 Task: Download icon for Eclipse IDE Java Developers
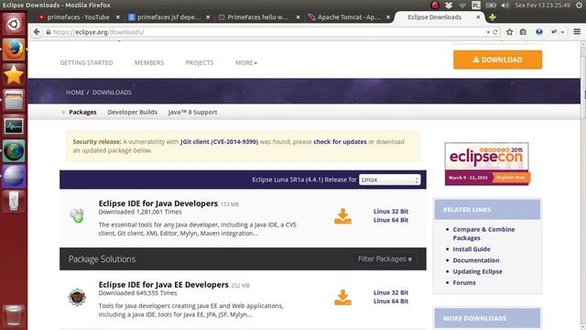pyautogui.click(x=342, y=216)
